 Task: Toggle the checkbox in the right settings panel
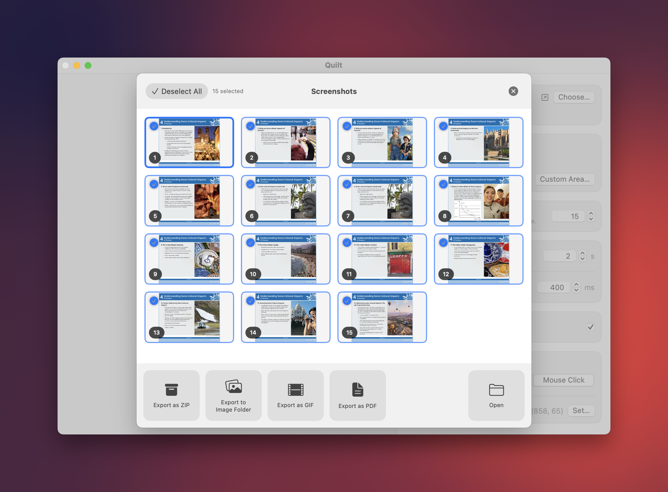coord(591,327)
